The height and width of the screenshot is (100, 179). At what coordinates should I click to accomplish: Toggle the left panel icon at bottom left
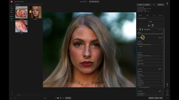[12, 98]
